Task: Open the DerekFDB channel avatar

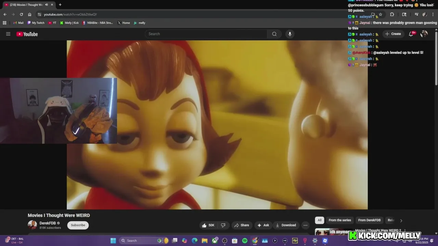Action: tap(32, 225)
